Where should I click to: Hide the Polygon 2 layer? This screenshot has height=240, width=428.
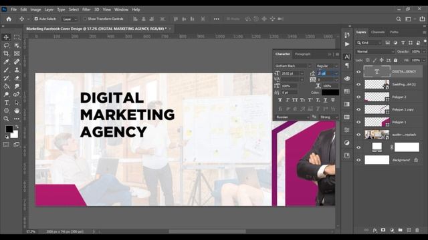coord(358,97)
